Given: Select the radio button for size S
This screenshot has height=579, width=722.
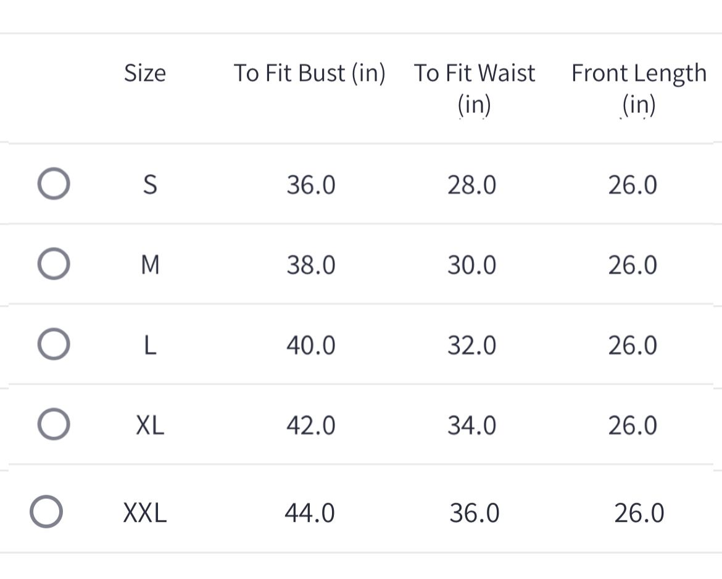Looking at the screenshot, I should pos(53,185).
